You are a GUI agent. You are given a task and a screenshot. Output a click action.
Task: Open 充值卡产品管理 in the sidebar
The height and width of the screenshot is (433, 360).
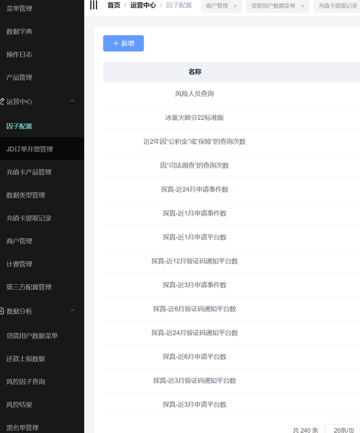tap(29, 172)
